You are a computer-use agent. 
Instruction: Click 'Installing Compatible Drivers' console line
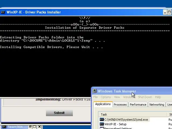(x=51, y=47)
